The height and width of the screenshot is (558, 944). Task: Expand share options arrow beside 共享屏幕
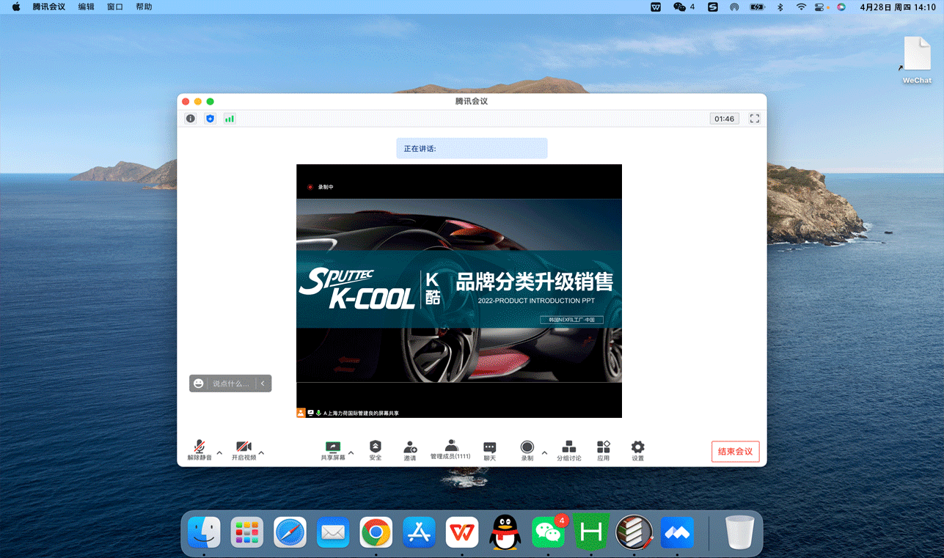pos(351,452)
